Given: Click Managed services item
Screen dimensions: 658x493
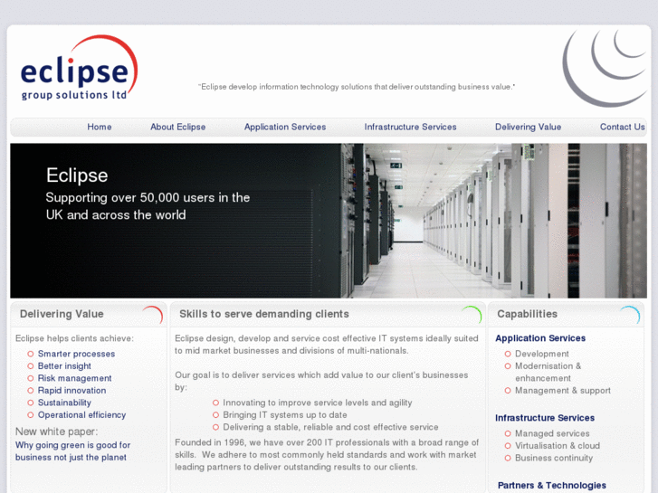Looking at the screenshot, I should [x=552, y=433].
